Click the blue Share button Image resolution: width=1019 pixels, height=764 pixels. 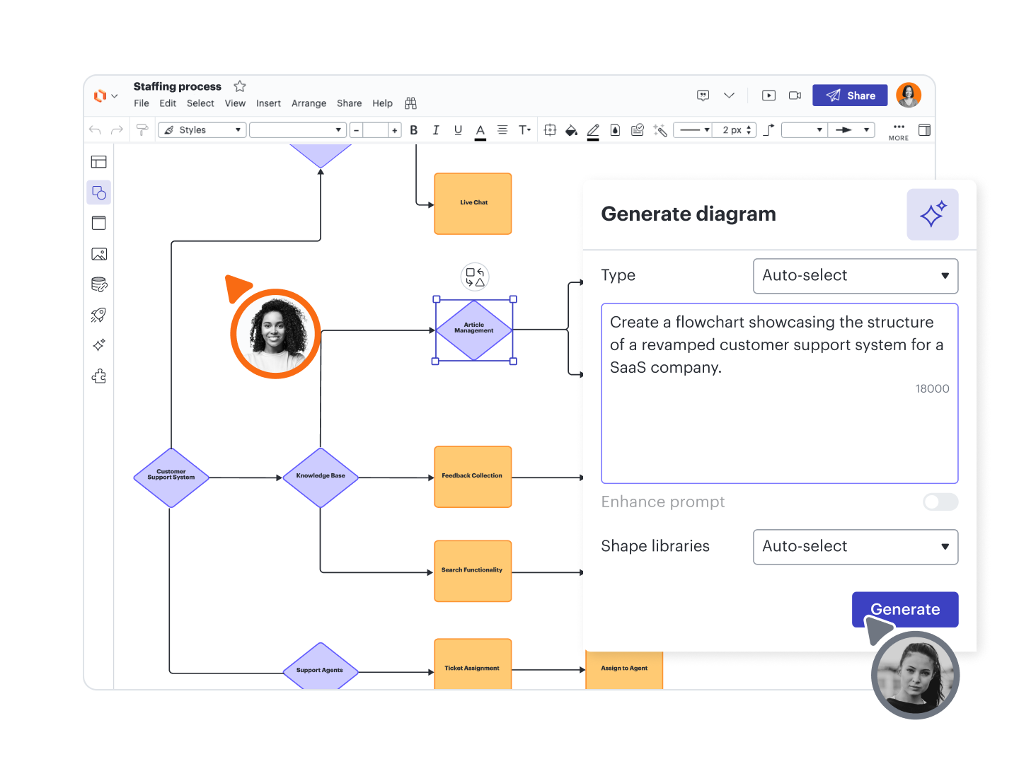[849, 95]
